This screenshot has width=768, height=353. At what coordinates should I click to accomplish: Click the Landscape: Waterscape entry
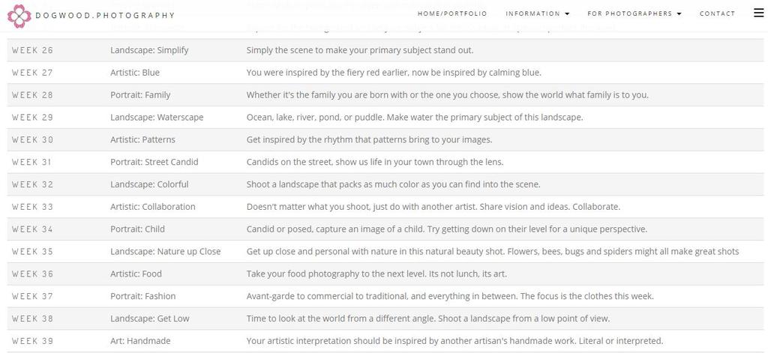(157, 118)
